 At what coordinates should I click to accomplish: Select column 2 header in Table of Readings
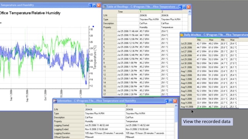coord(171,11)
